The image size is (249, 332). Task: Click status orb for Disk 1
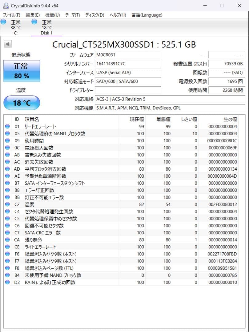[x=34, y=22]
